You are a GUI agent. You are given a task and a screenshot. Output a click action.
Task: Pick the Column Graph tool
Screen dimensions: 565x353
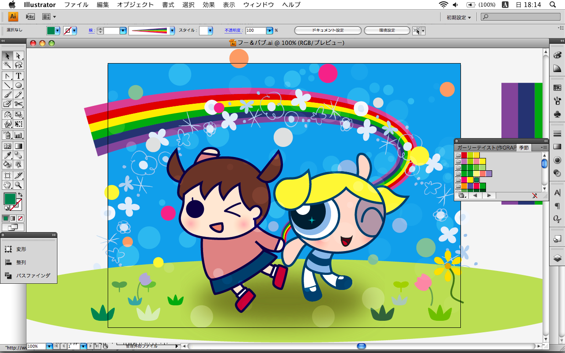(19, 135)
